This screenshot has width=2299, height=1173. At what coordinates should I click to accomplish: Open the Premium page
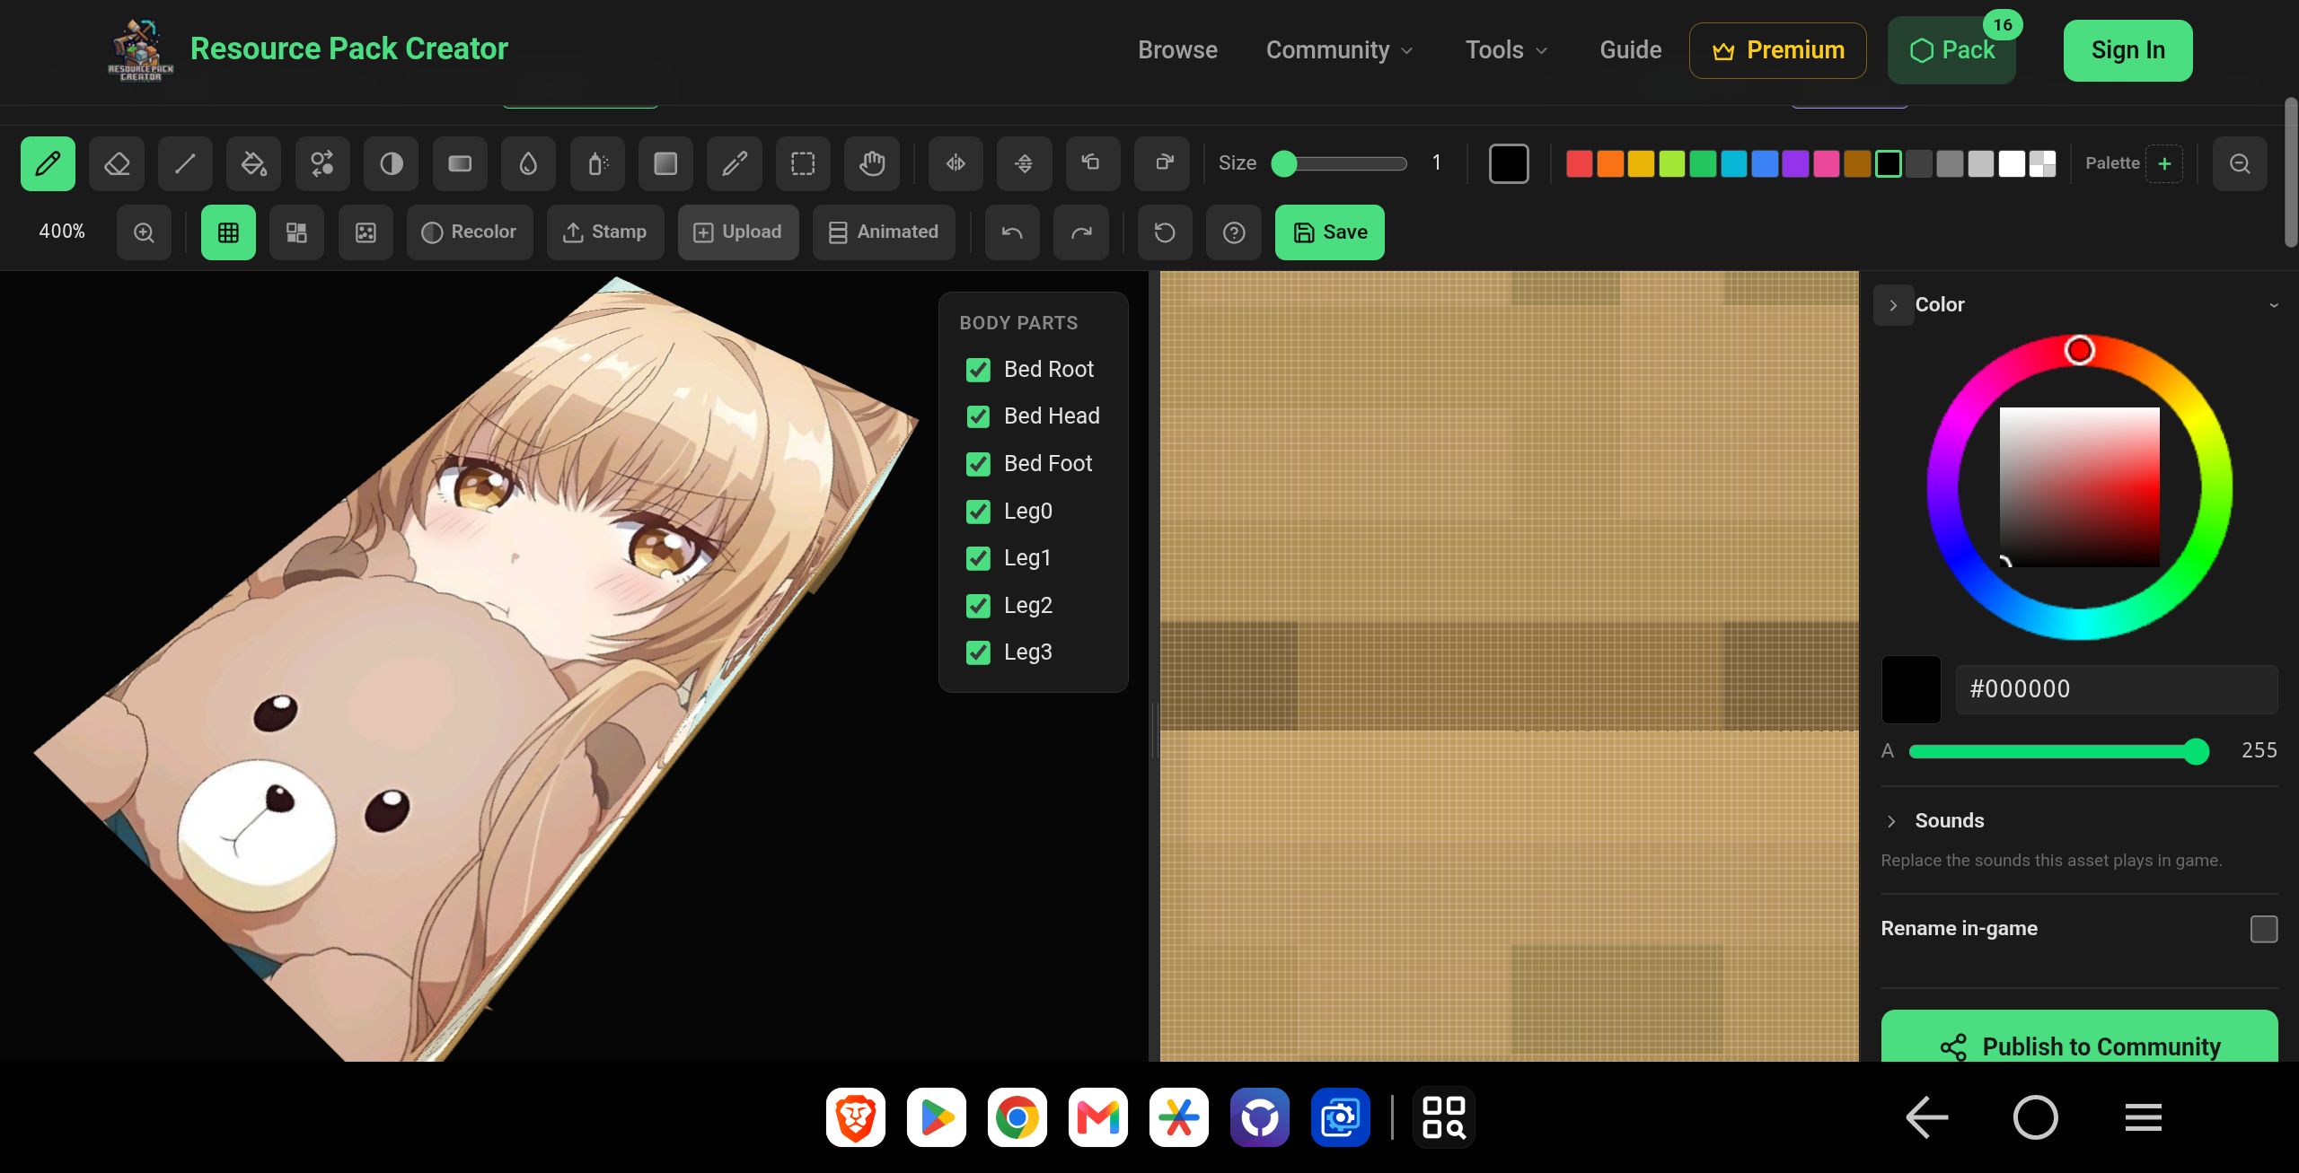coord(1777,50)
